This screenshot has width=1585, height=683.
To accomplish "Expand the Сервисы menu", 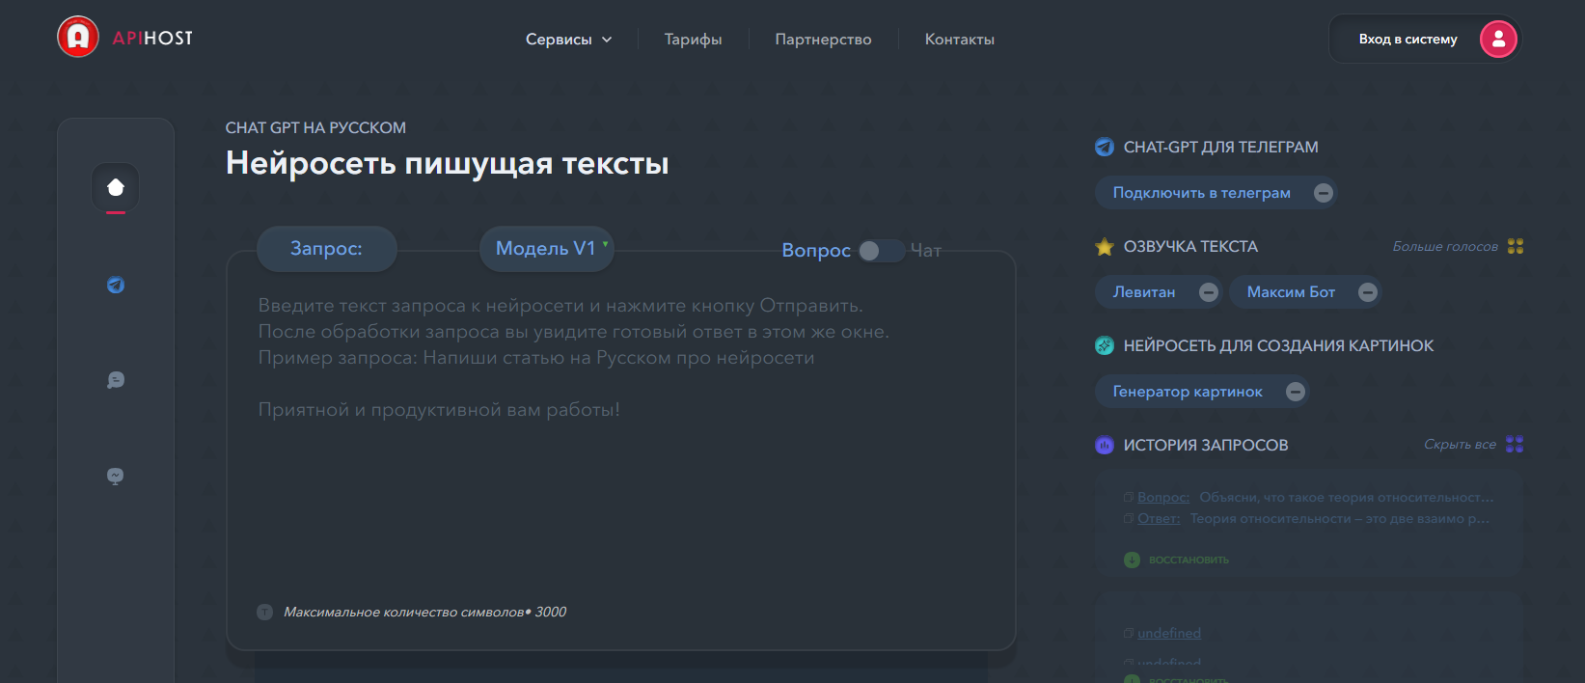I will [568, 40].
